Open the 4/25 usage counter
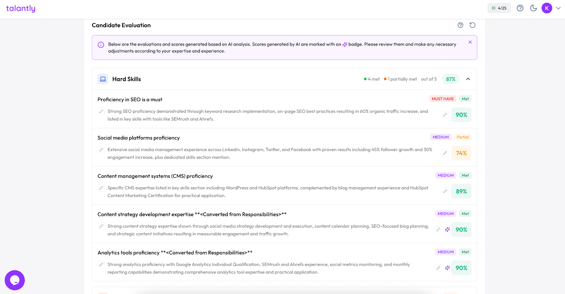Screen dimensions: 565x294 pyautogui.click(x=499, y=8)
